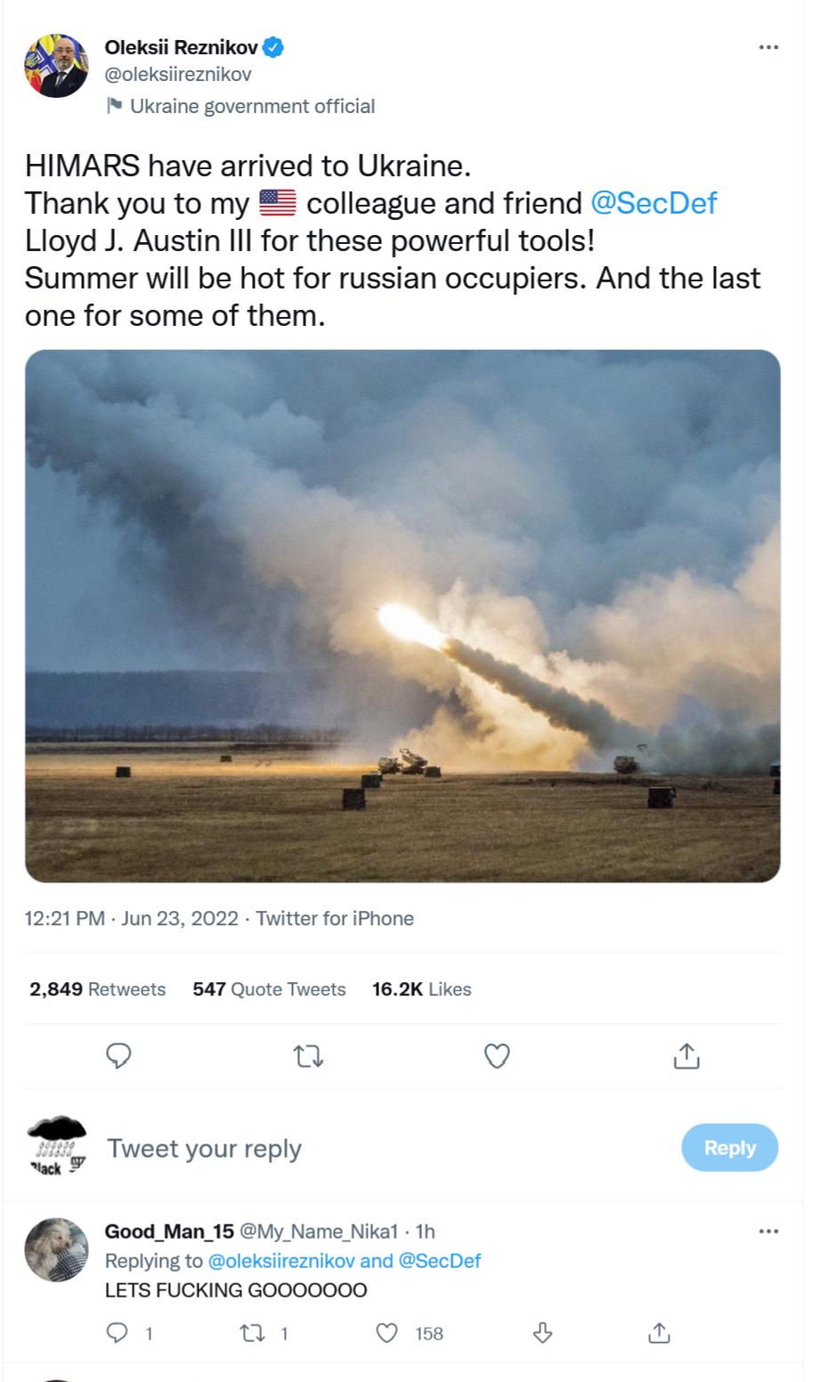
Task: Open the more options menu on the main tweet
Action: coord(767,49)
